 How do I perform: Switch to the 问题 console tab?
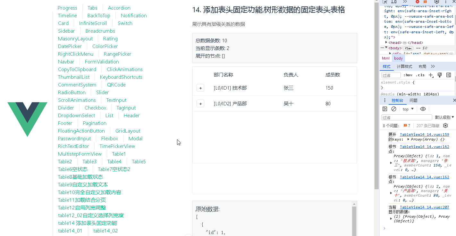click(x=414, y=100)
